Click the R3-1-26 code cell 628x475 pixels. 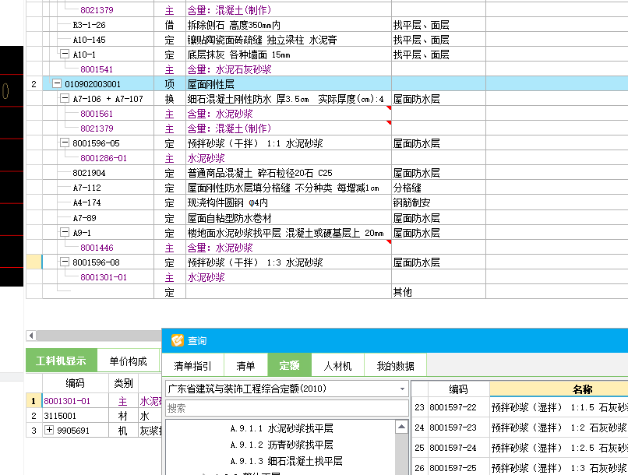point(89,25)
